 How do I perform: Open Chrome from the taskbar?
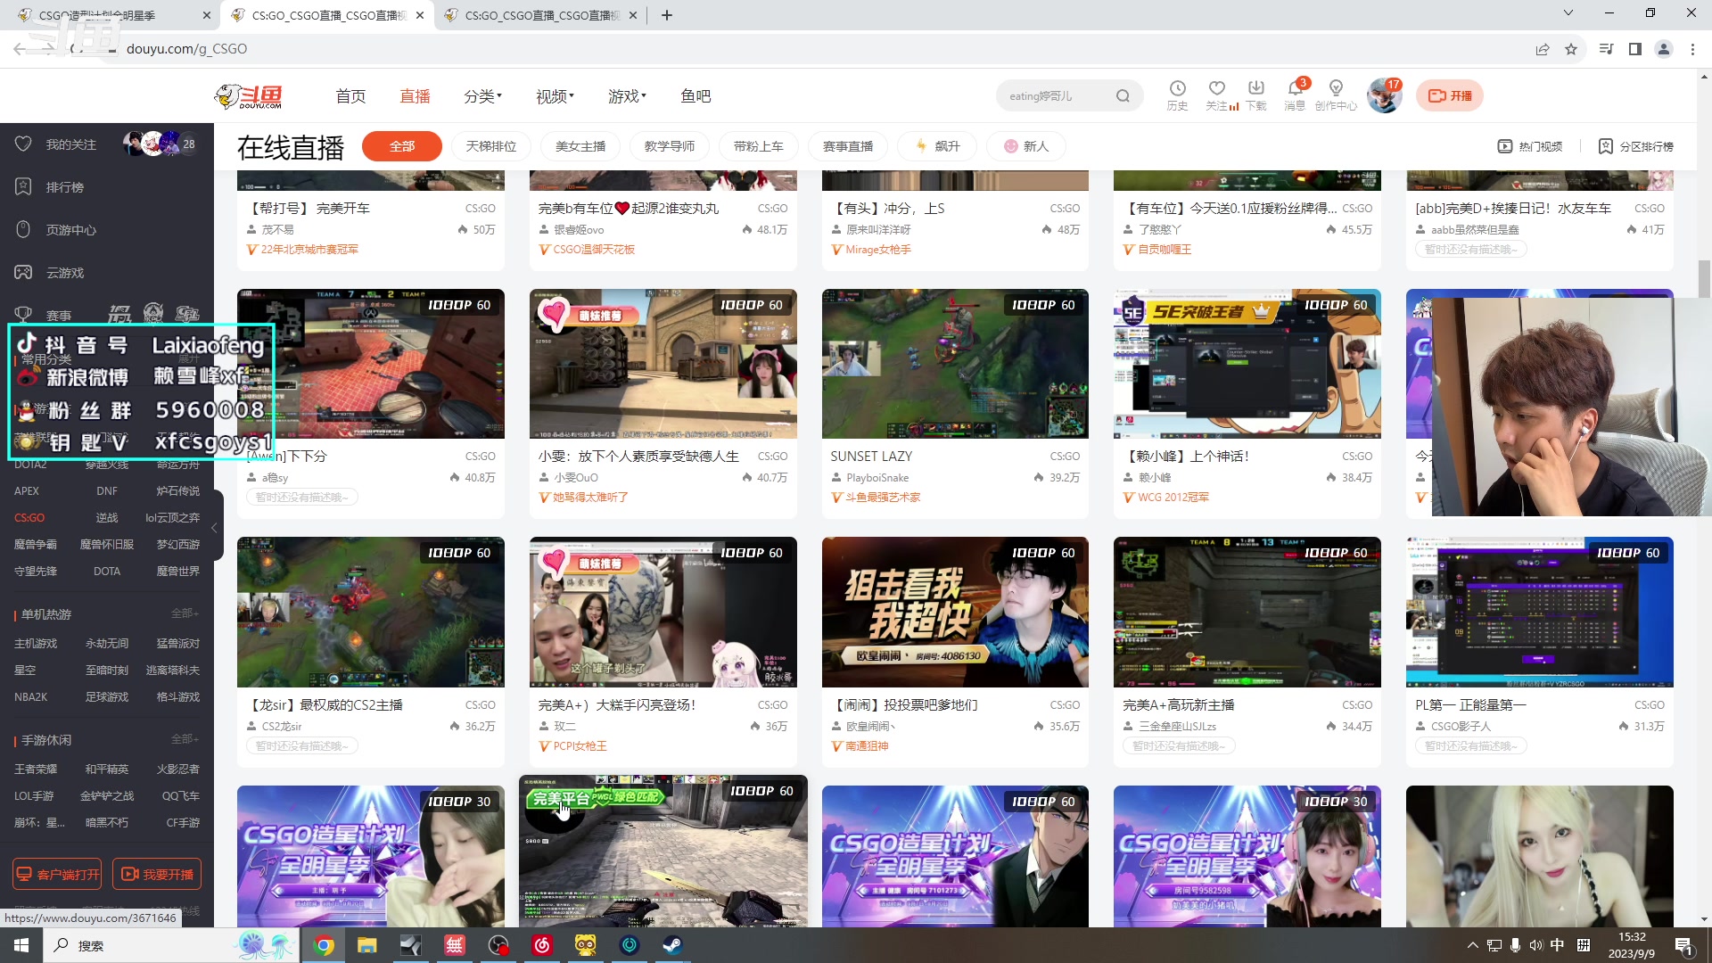(324, 945)
